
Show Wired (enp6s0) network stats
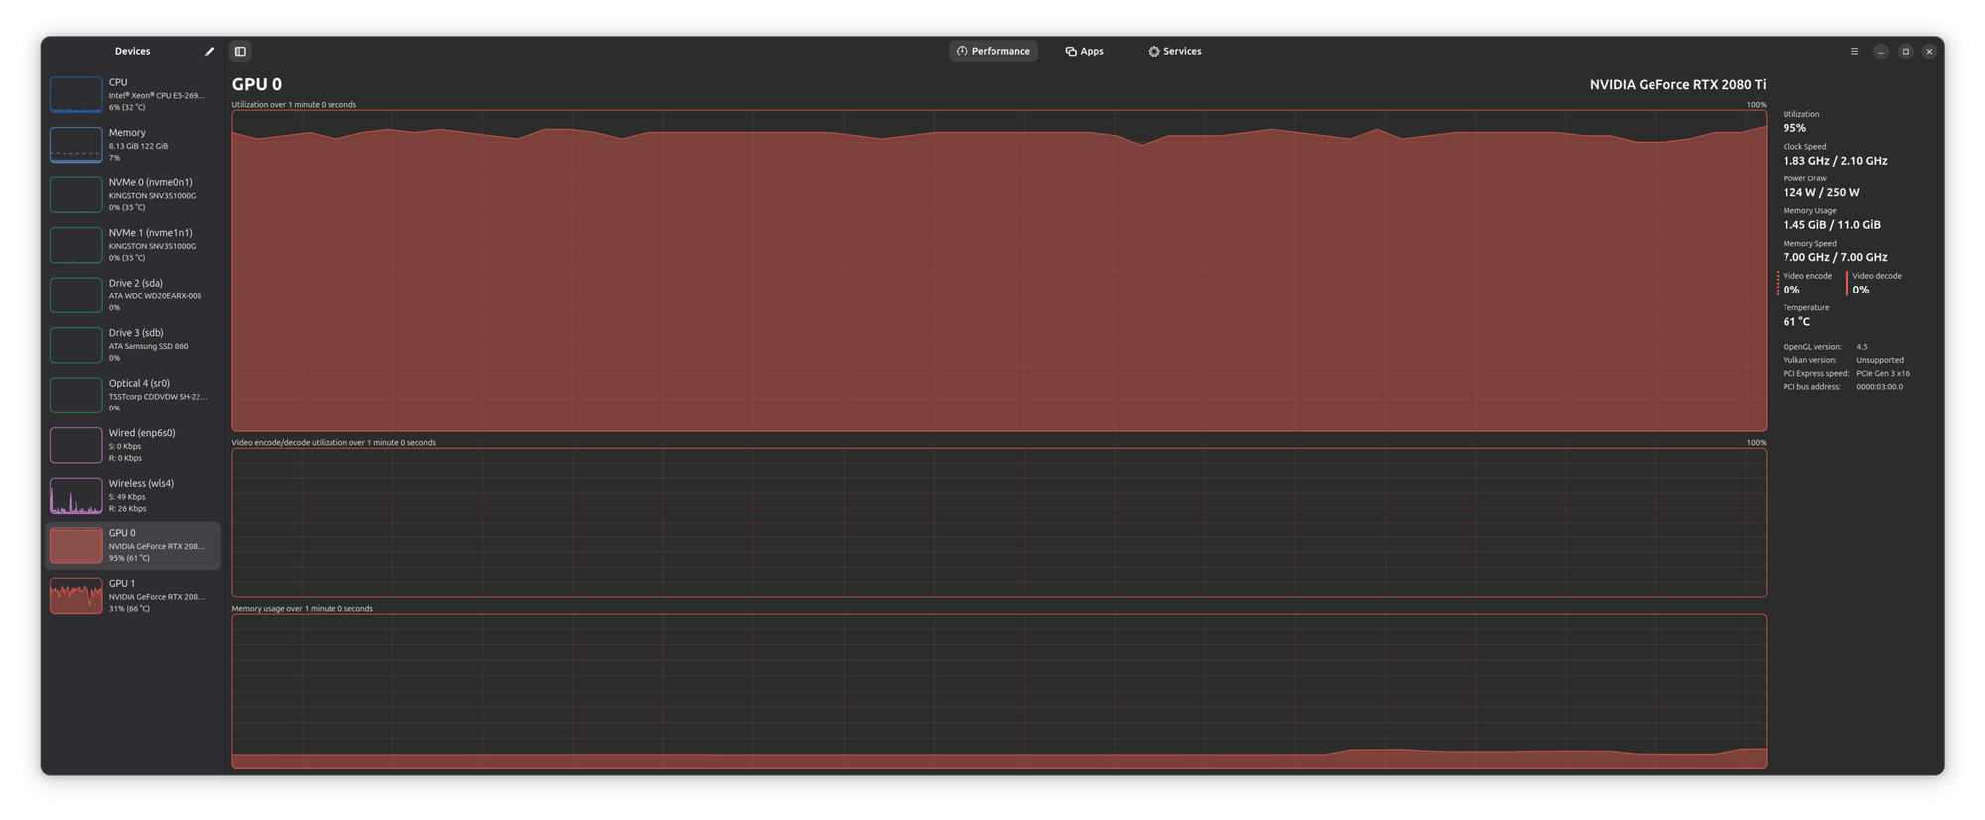pyautogui.click(x=133, y=445)
